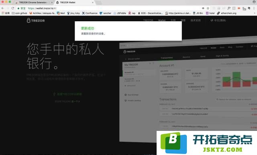
Task: Click the 请重新连接你的设备 message text
Action: pos(93,34)
